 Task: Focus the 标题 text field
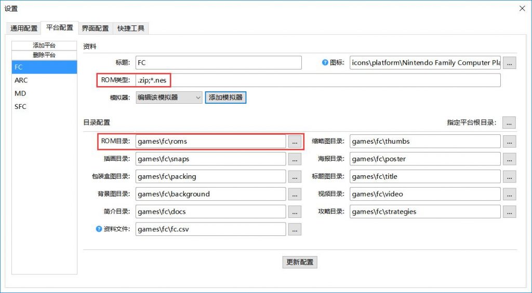pyautogui.click(x=218, y=63)
